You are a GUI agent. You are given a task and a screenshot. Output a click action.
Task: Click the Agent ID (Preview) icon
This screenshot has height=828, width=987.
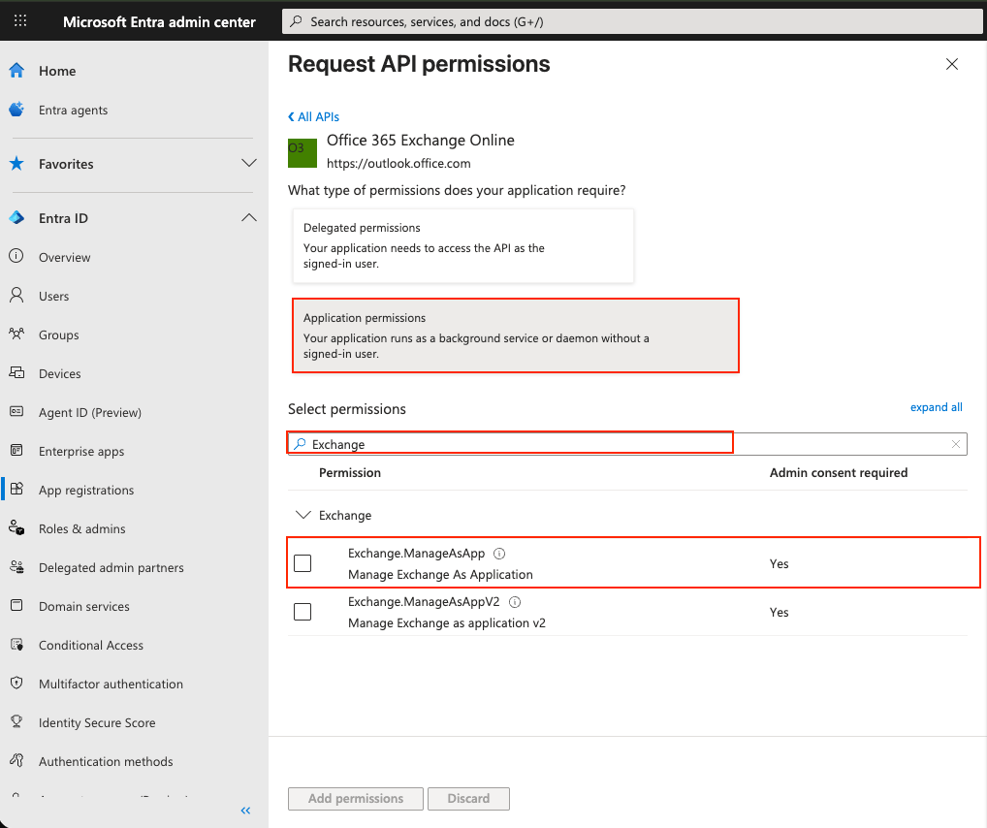click(x=17, y=412)
